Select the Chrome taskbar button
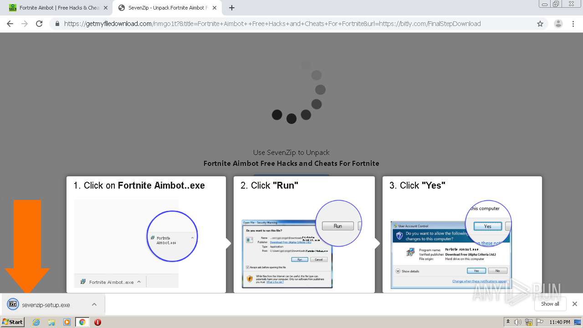The image size is (583, 328). 82,322
